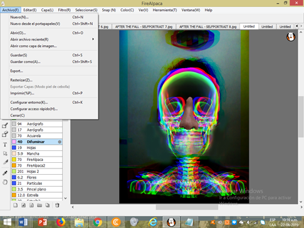Select the Divide knife tool
Viewport: 304px width, 228px height.
tap(5, 162)
